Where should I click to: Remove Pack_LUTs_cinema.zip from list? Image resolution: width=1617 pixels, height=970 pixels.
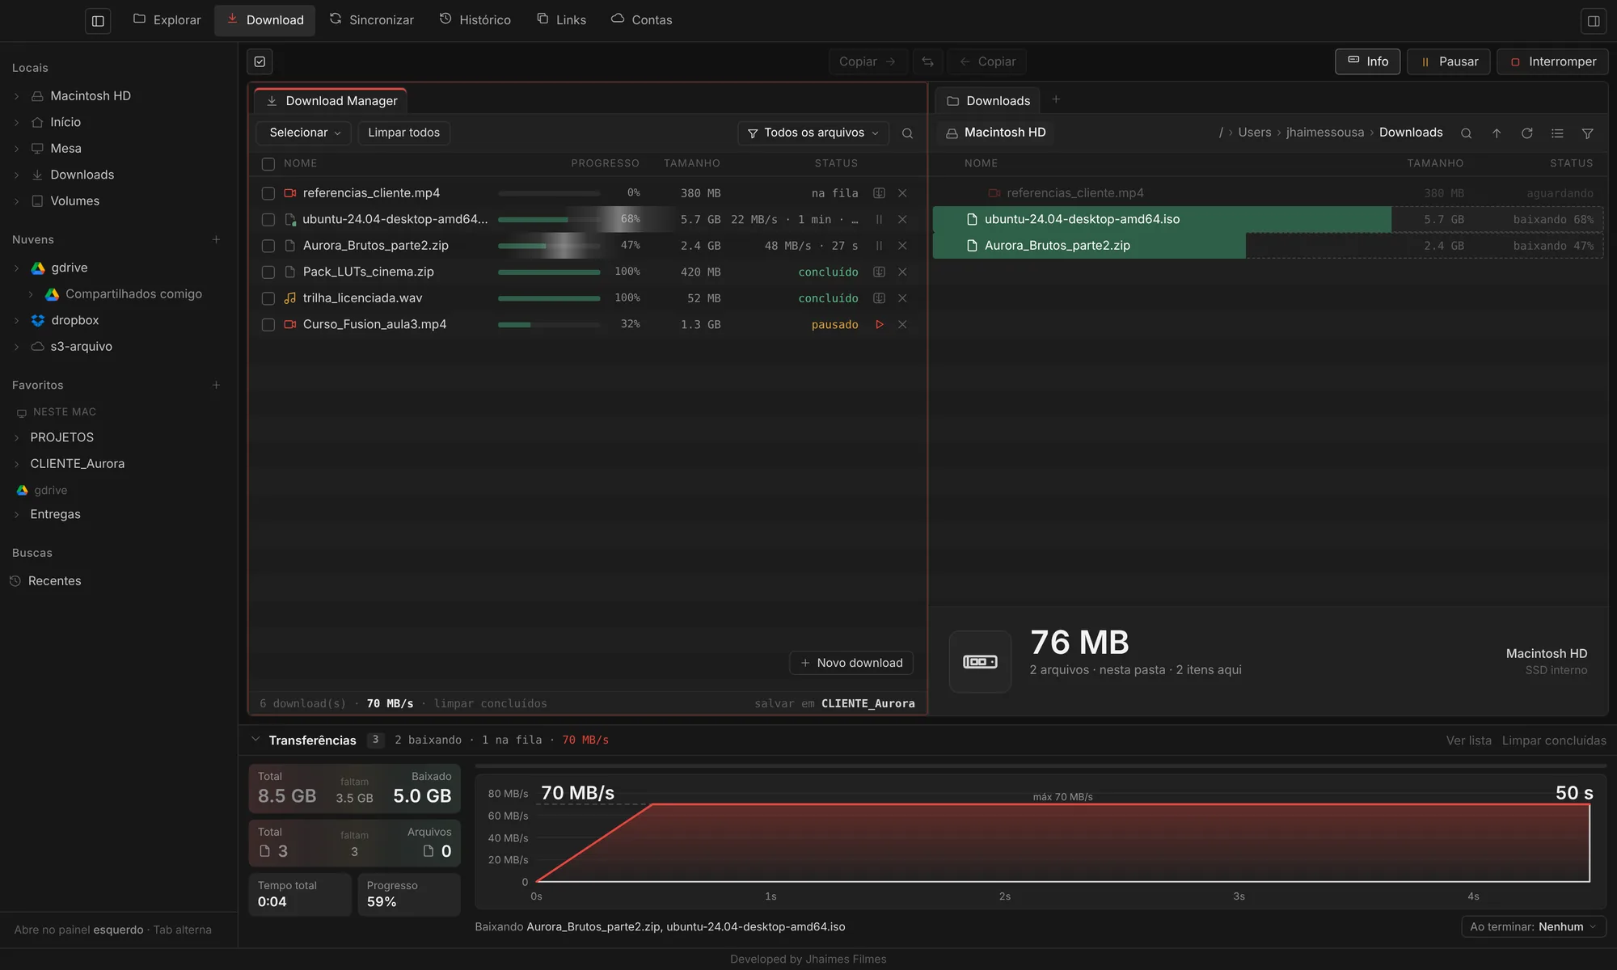coord(902,272)
